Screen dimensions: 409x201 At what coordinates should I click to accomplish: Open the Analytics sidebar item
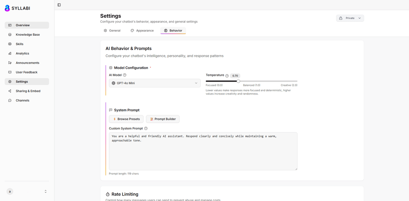[x=22, y=53]
